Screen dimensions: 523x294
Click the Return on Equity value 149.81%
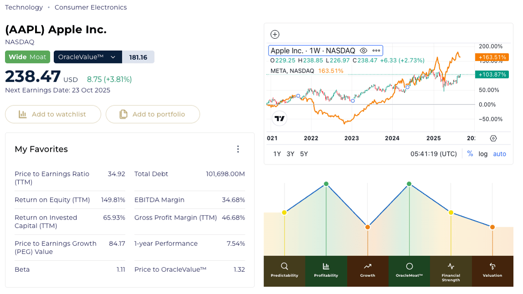114,200
